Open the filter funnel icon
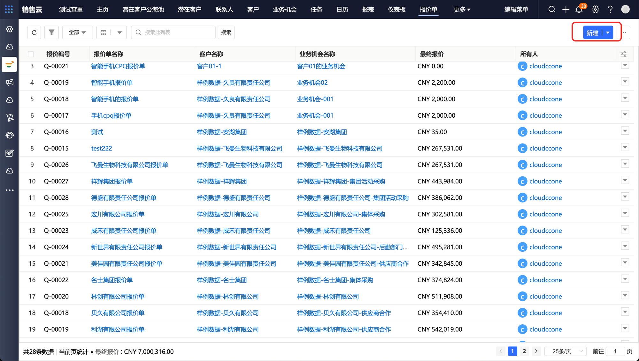 (51, 33)
